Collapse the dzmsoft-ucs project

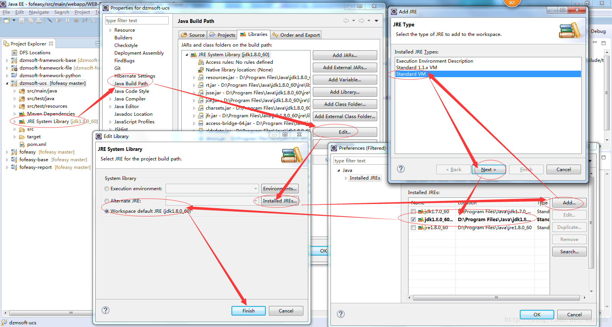tap(7, 83)
